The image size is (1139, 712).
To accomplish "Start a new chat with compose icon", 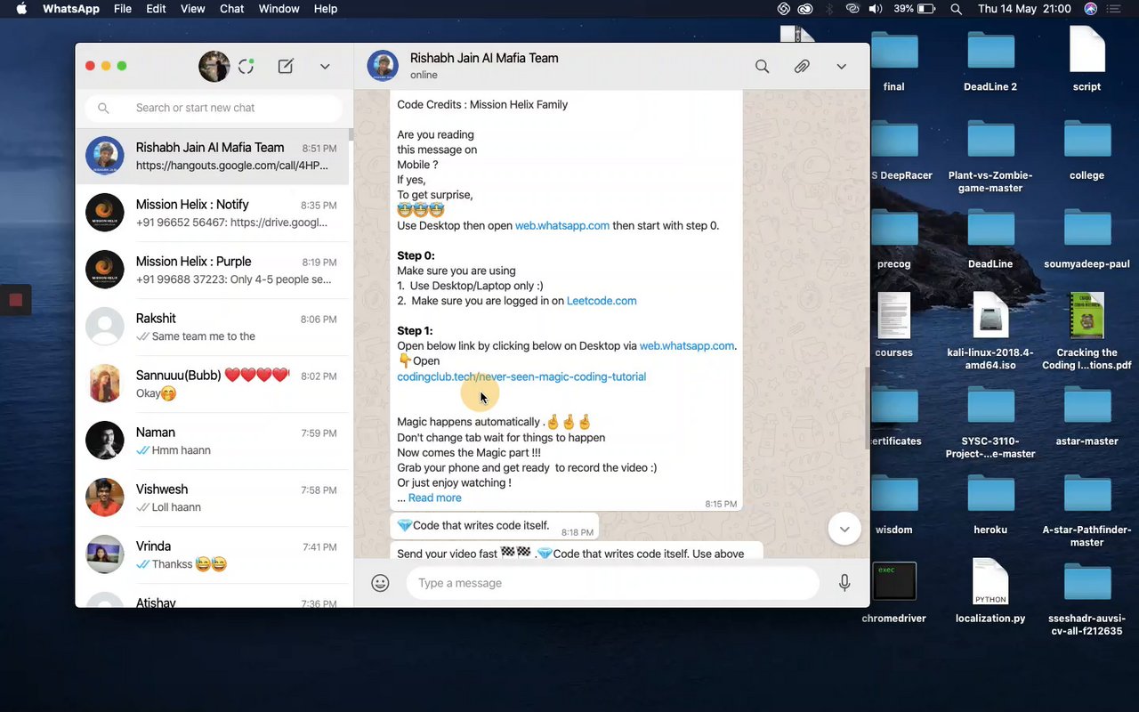I will click(x=286, y=67).
